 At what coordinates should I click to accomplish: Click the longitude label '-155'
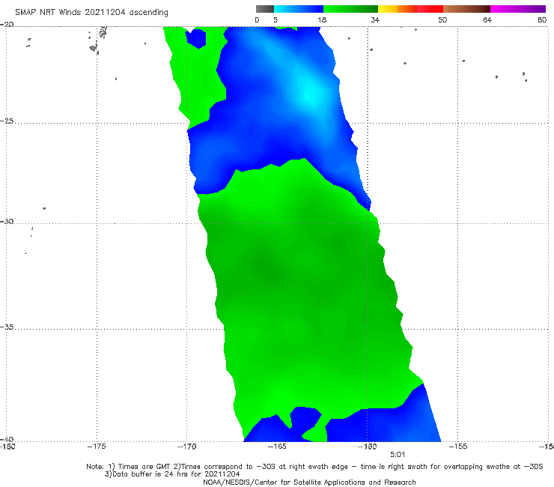click(x=458, y=447)
